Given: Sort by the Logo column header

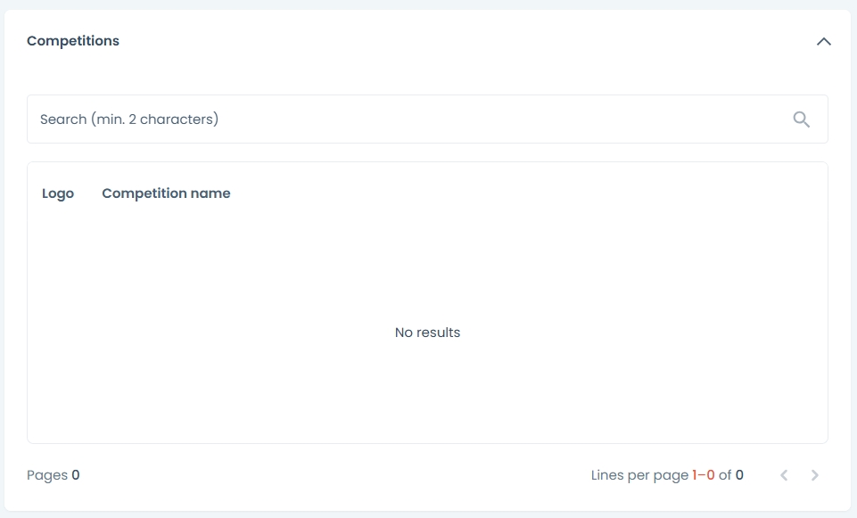Looking at the screenshot, I should coord(58,193).
